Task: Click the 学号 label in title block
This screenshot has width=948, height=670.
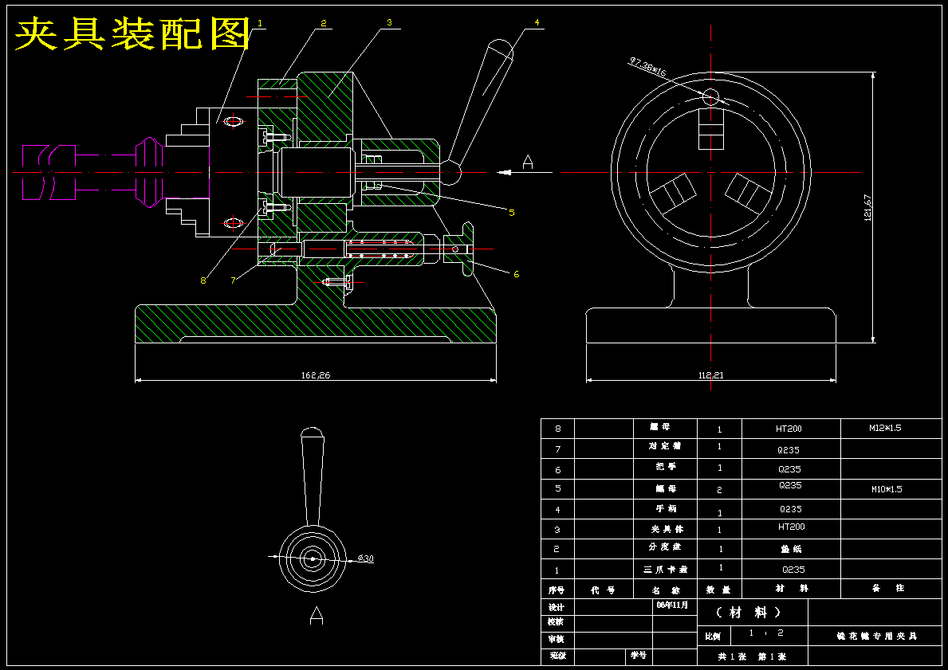Action: (639, 655)
